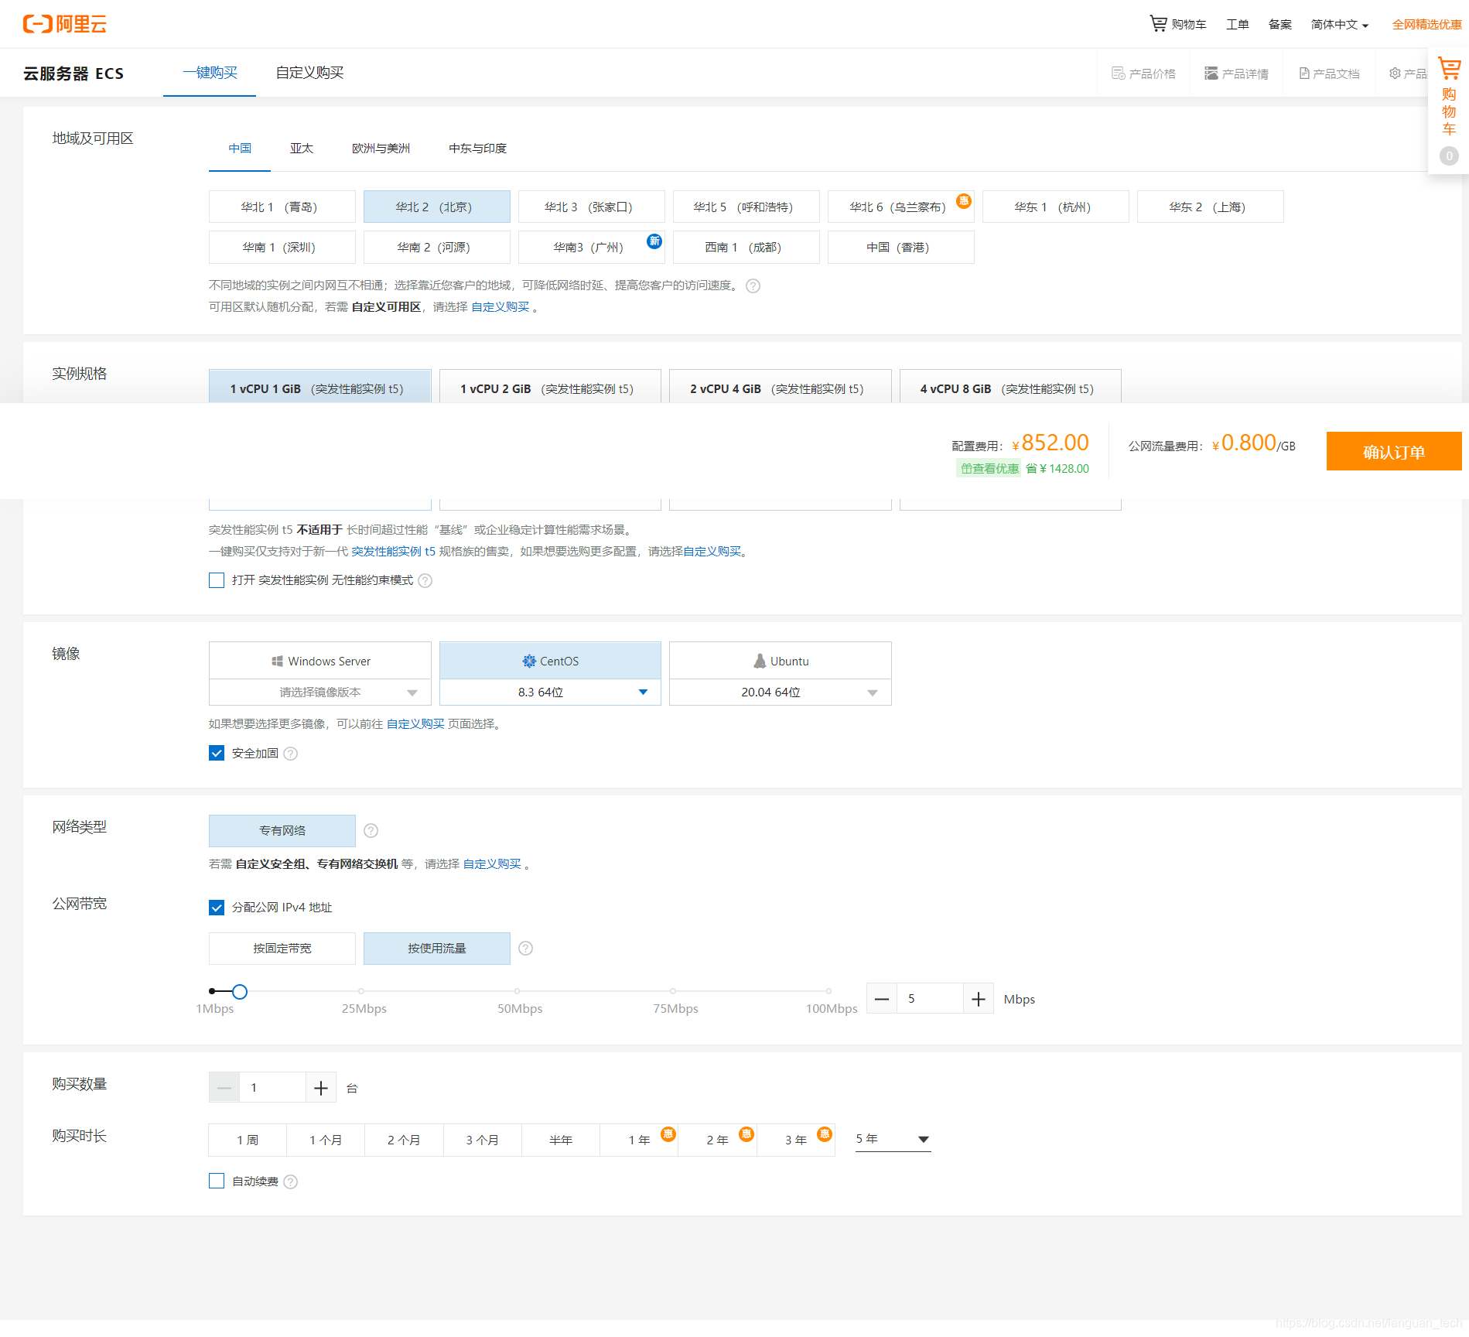The width and height of the screenshot is (1469, 1337).
Task: Open 产品文档 documentation icon link
Action: [x=1329, y=74]
